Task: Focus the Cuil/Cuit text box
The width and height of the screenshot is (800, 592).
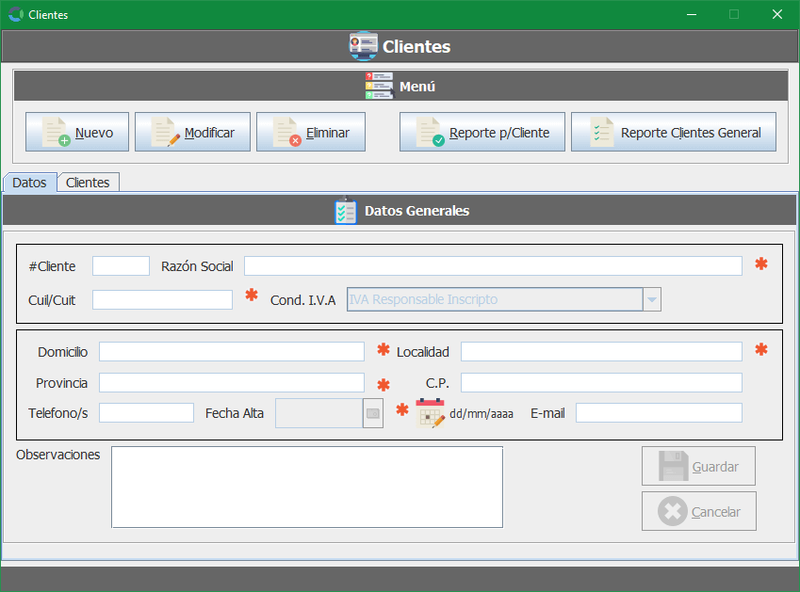Action: [x=162, y=300]
